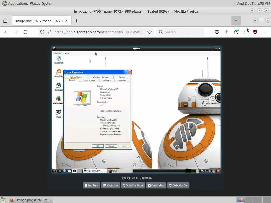This screenshot has width=271, height=203.
Task: Show site security lock information
Action: (x=50, y=32)
